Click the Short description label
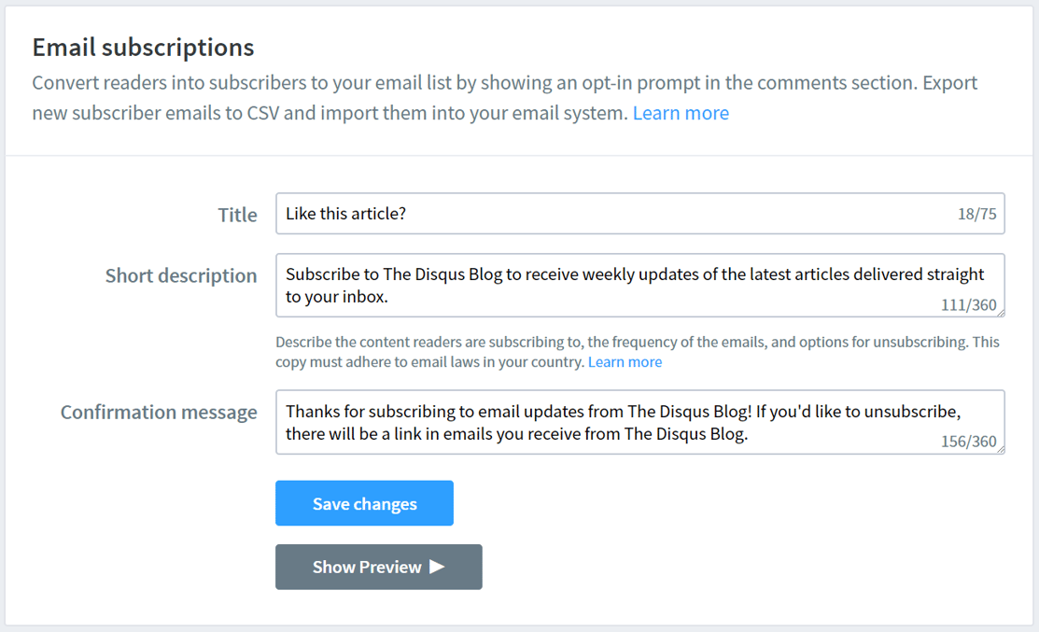The width and height of the screenshot is (1039, 632). click(181, 275)
